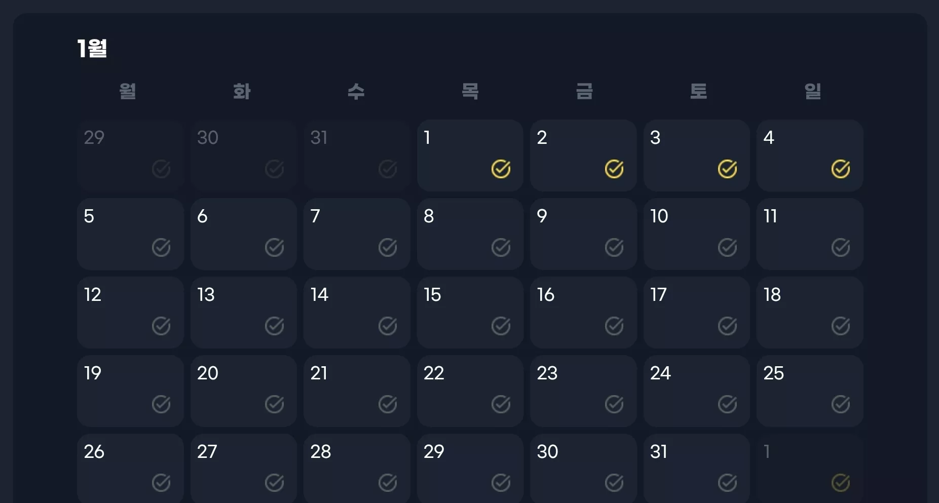This screenshot has width=939, height=503.
Task: Click the gray checkmark on day 20
Action: (x=274, y=404)
